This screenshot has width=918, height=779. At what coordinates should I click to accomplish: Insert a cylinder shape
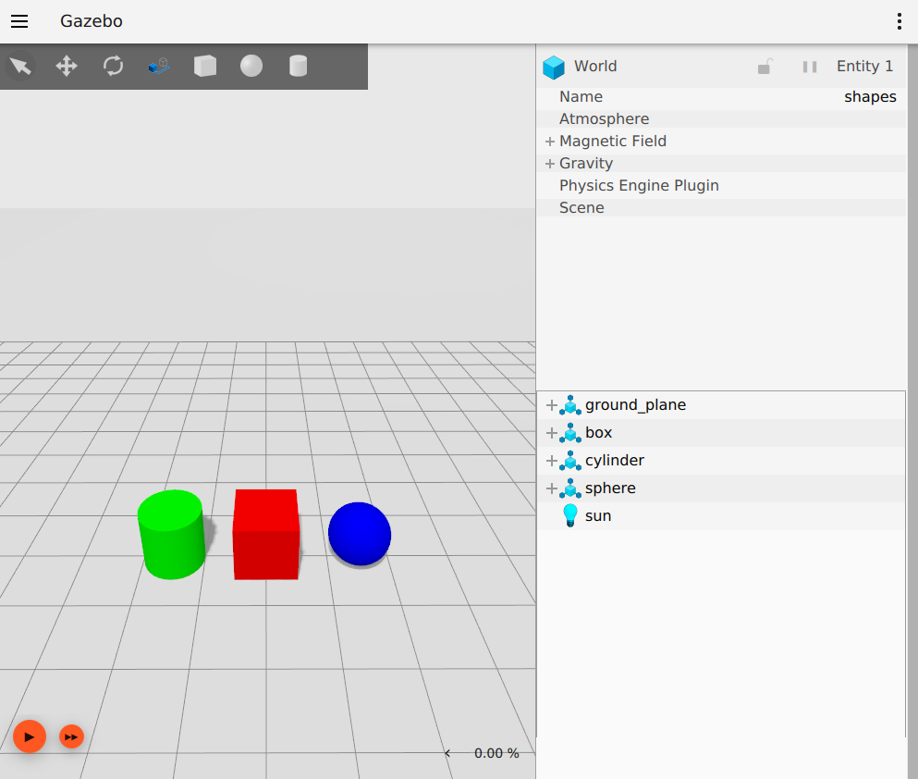[x=298, y=66]
